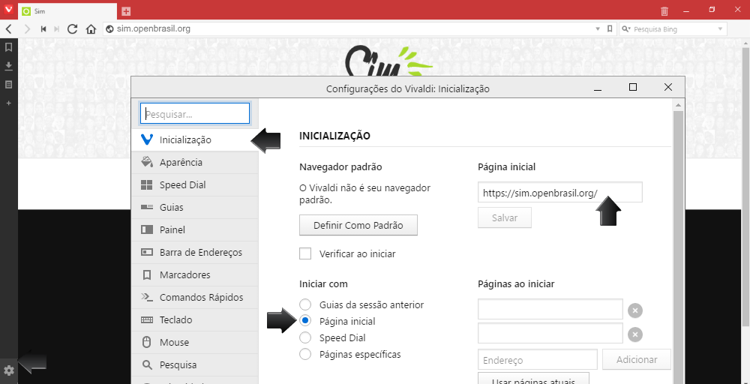Click the Sim website logo
The width and height of the screenshot is (750, 384).
[388, 61]
